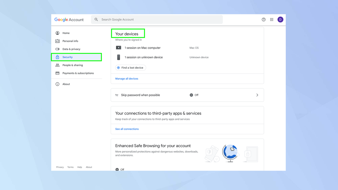Click the Find a lost device button
The width and height of the screenshot is (338, 190).
(x=130, y=68)
